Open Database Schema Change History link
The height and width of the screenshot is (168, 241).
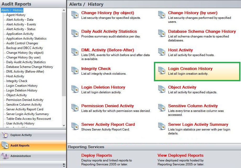pyautogui.click(x=202, y=31)
